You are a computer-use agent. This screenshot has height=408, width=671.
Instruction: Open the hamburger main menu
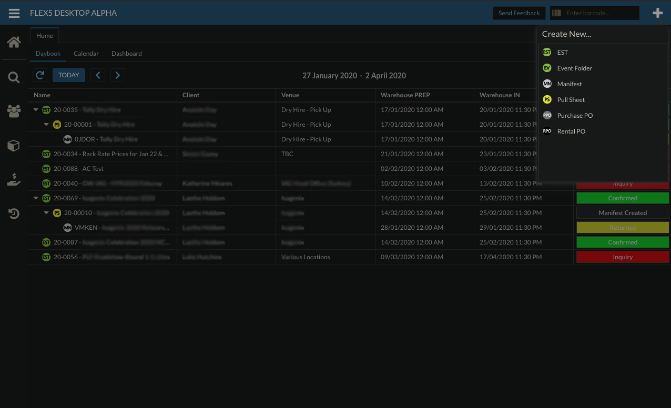(14, 13)
